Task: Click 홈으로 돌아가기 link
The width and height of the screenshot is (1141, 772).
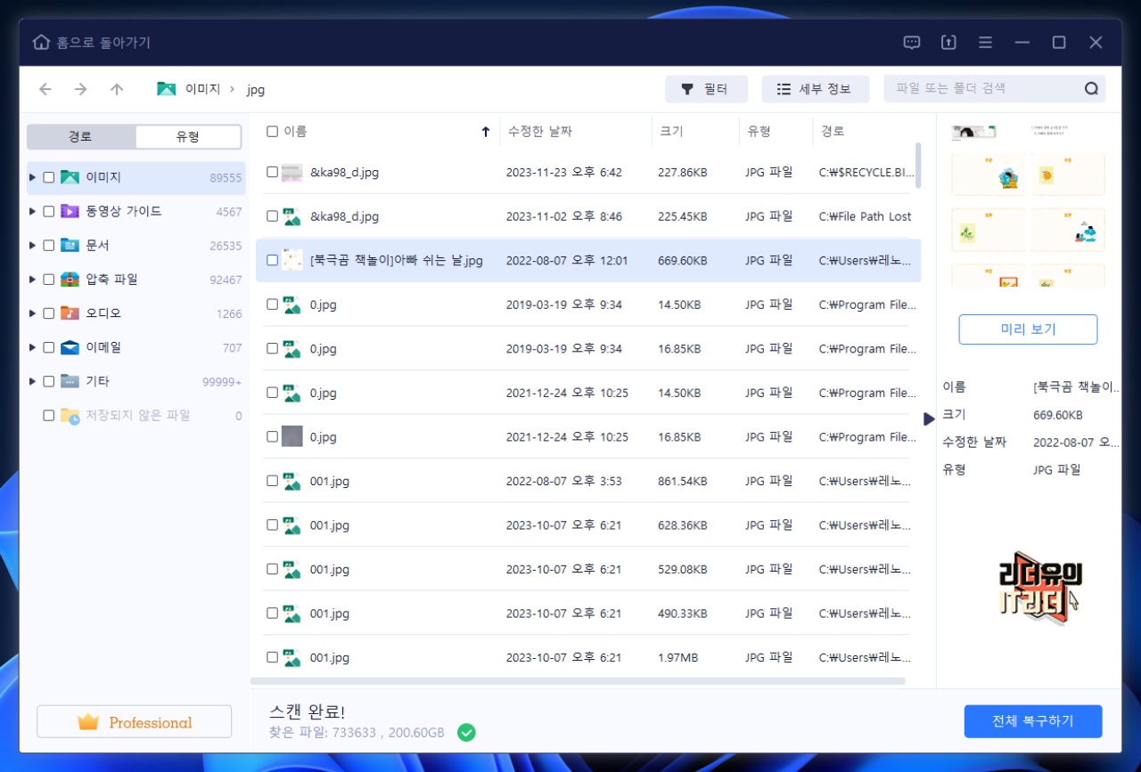Action: click(x=103, y=43)
